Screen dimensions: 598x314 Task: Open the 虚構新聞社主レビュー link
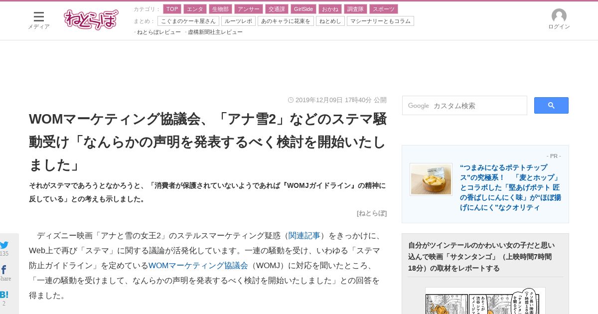(x=215, y=32)
